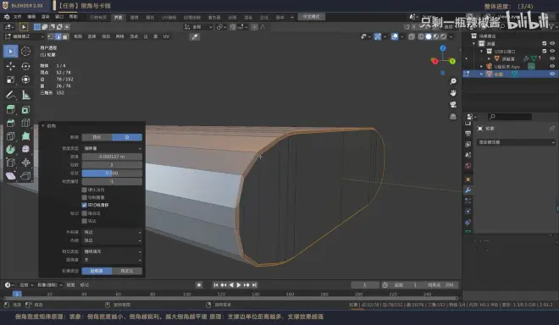Click blue Z axis on navigation gizmo
Image resolution: width=559 pixels, height=325 pixels.
pyautogui.click(x=443, y=48)
